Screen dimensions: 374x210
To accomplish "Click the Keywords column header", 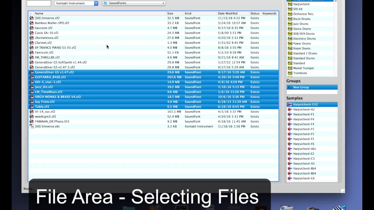I will click(x=269, y=13).
